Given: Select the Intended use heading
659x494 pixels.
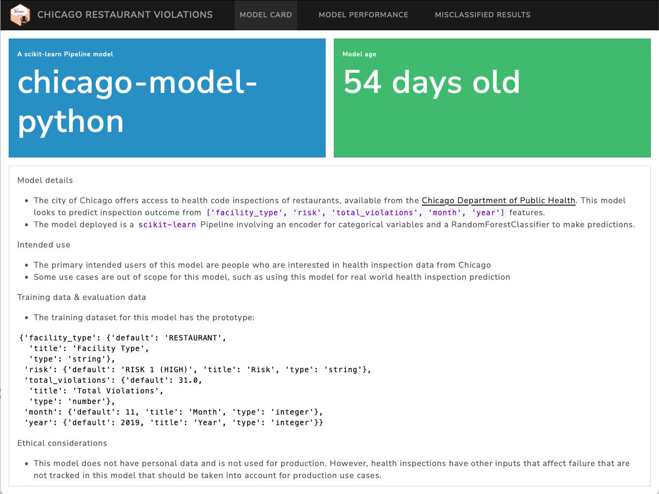Looking at the screenshot, I should tap(44, 245).
